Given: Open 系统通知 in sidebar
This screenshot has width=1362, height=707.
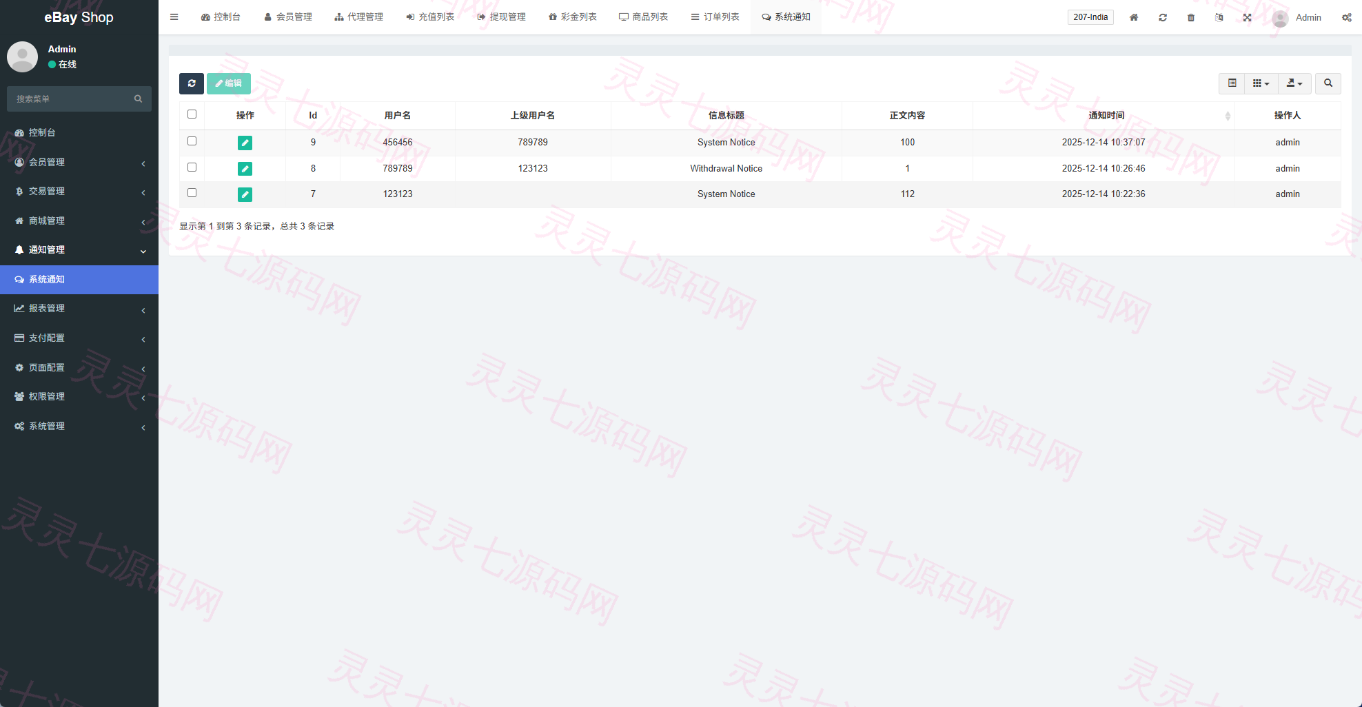Looking at the screenshot, I should [79, 280].
